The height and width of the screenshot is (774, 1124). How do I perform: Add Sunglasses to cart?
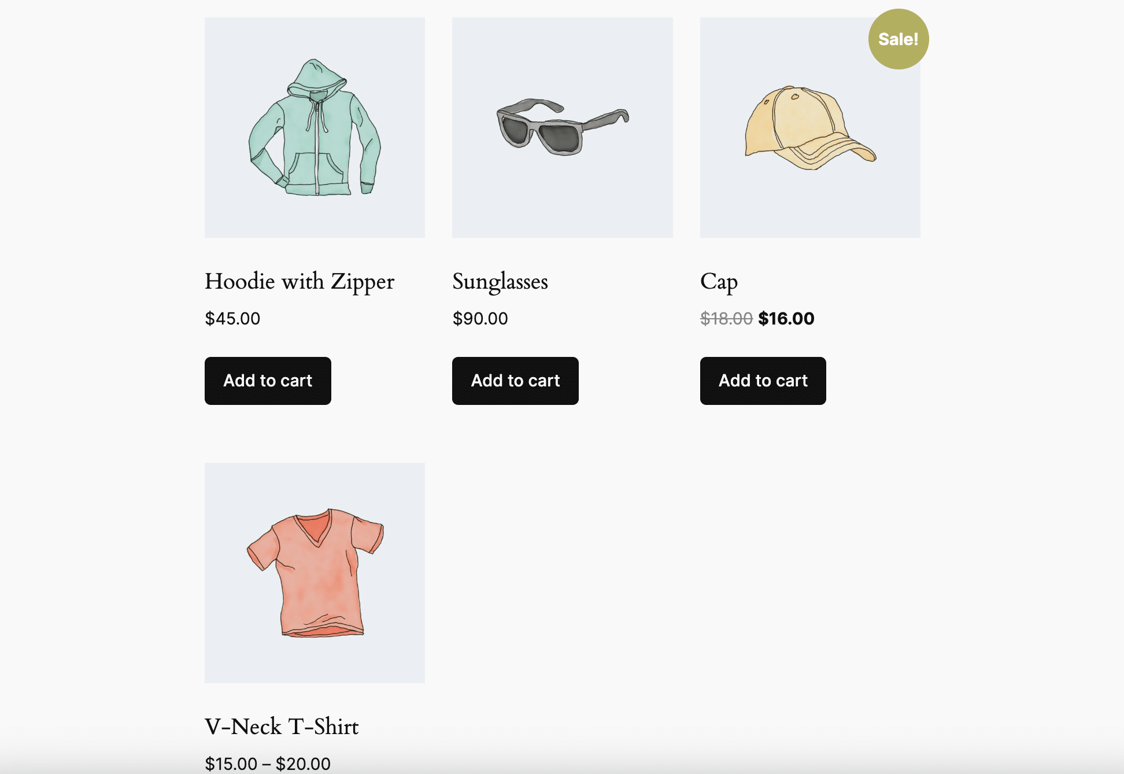[515, 381]
